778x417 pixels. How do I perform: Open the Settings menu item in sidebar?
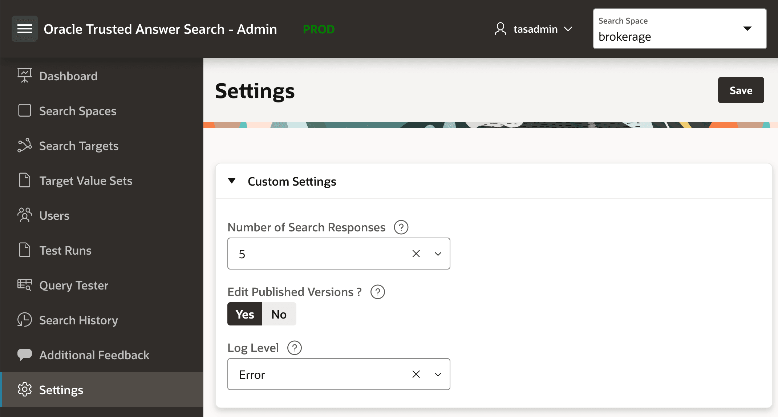click(x=61, y=390)
